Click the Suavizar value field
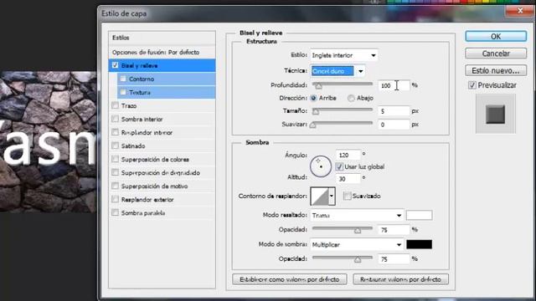 click(x=394, y=125)
